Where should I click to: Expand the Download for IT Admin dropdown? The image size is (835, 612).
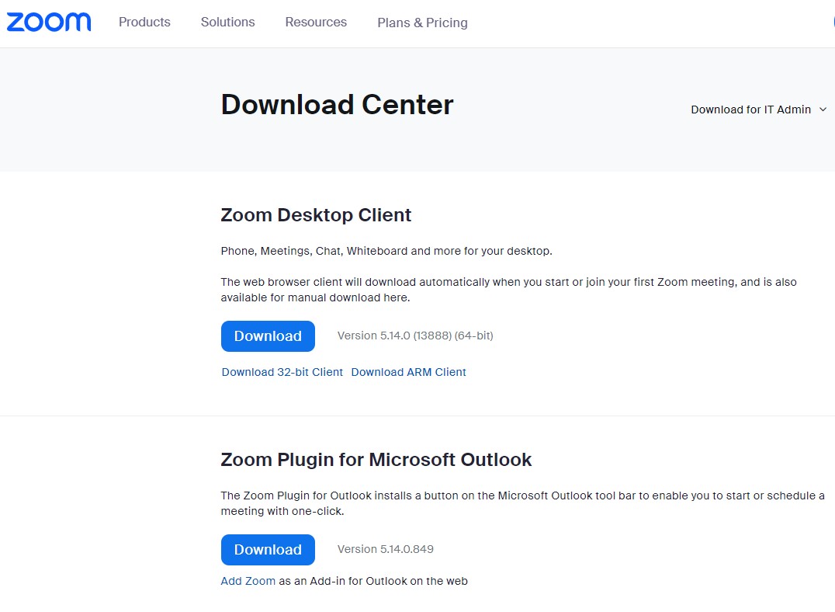(x=750, y=110)
